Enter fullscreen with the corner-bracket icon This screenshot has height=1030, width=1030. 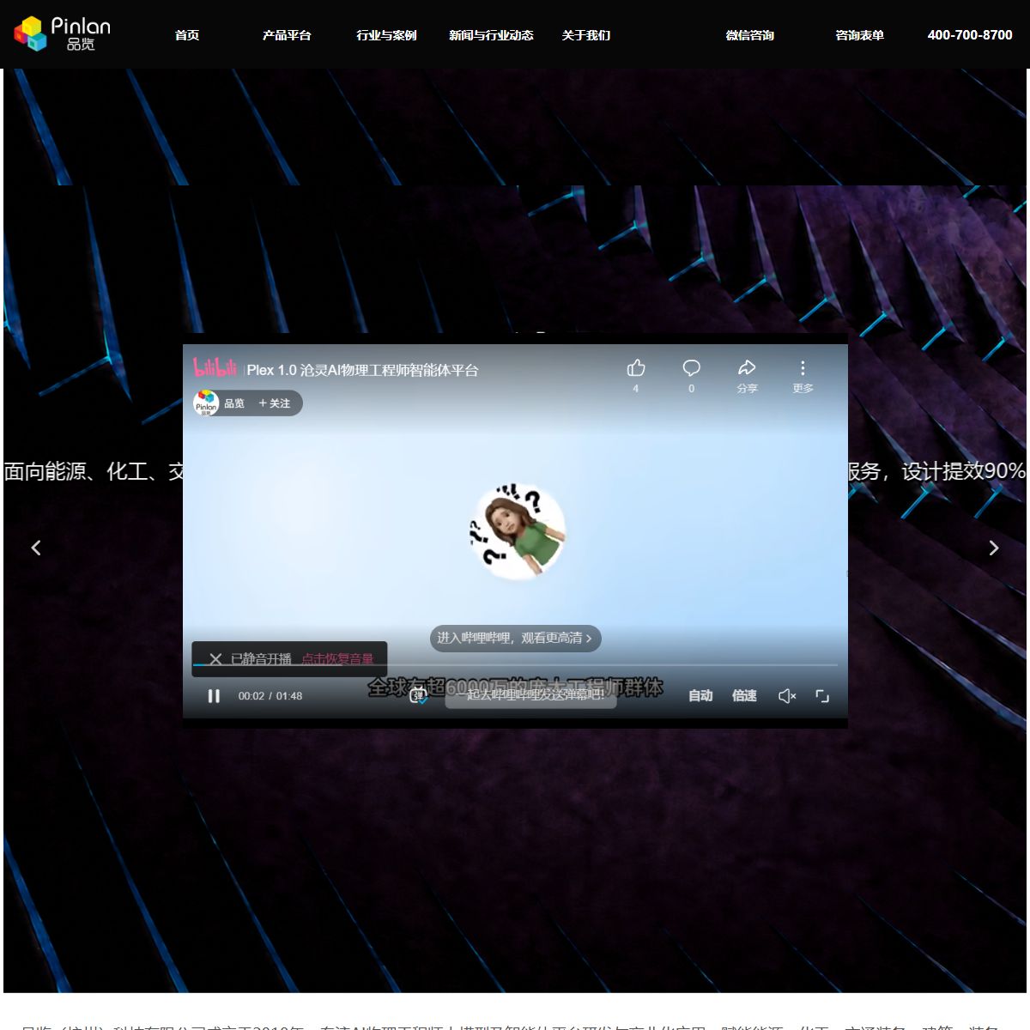pos(822,696)
